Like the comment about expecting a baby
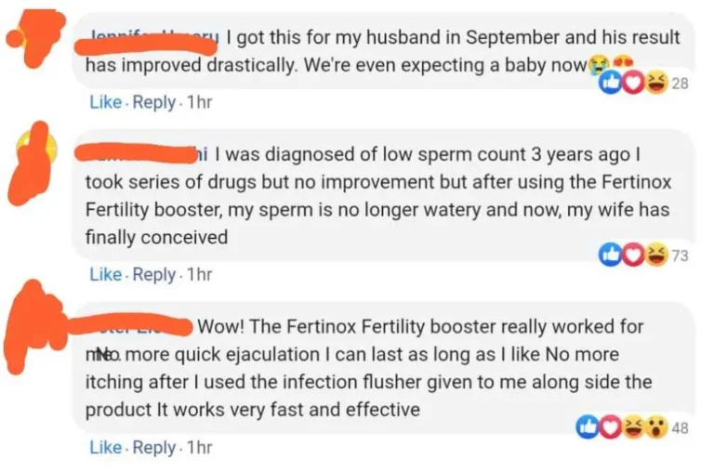 click(105, 102)
